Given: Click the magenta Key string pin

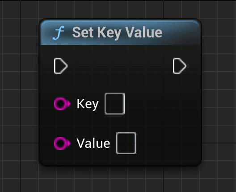Looking at the screenshot, I should coord(62,104).
